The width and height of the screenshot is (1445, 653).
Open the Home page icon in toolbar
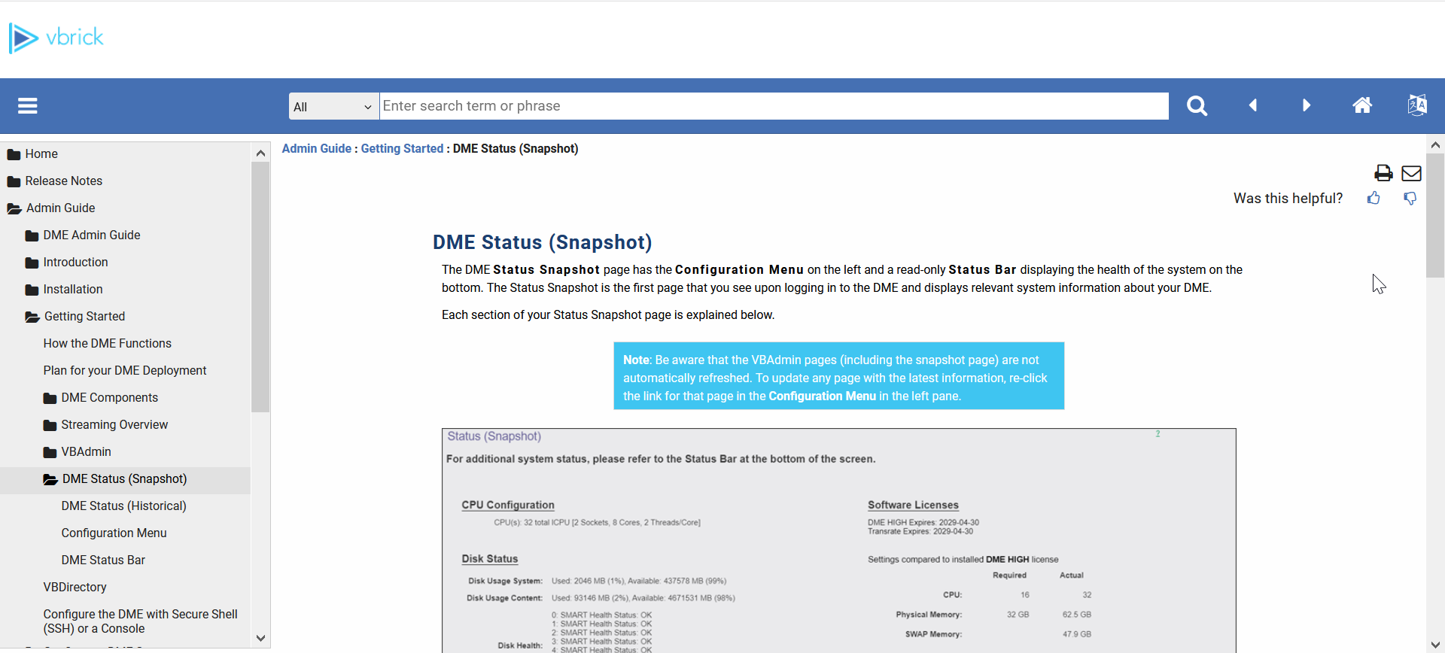click(x=1362, y=105)
